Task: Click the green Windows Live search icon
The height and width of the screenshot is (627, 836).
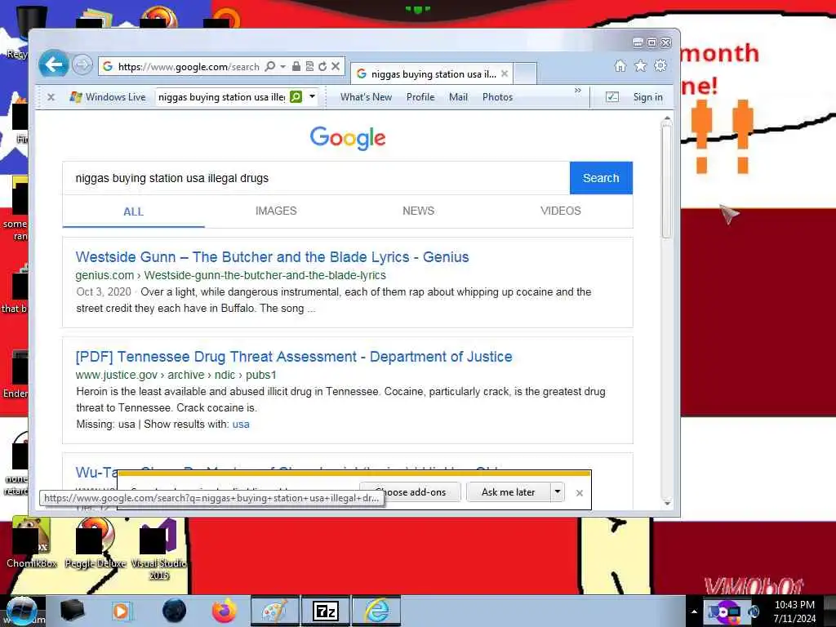Action: click(296, 96)
